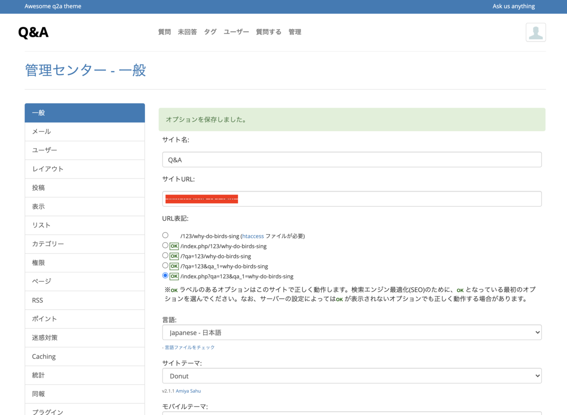Click the 管理センター - 一般 page heading
Viewport: 567px width, 415px height.
click(x=86, y=70)
